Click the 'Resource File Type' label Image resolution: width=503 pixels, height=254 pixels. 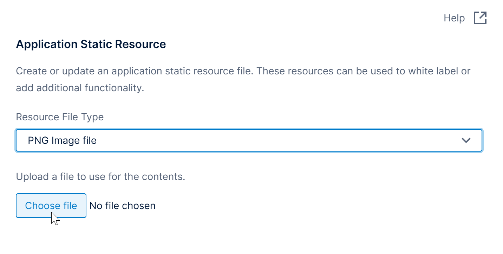tap(60, 117)
